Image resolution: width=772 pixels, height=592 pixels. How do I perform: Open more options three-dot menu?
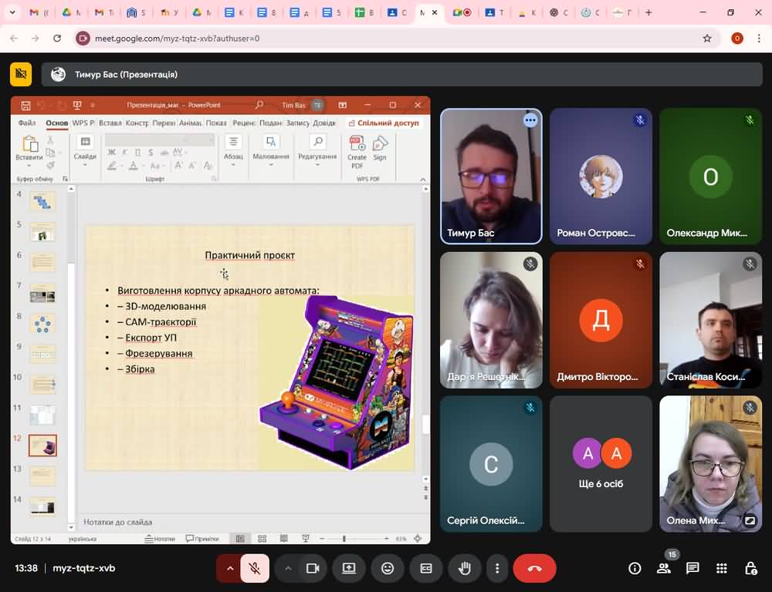click(497, 568)
